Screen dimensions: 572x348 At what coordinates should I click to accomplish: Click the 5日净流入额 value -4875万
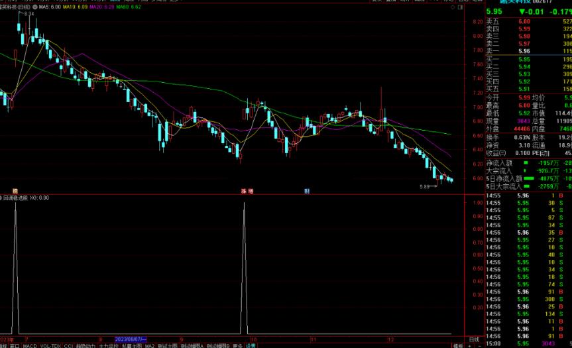(548, 179)
